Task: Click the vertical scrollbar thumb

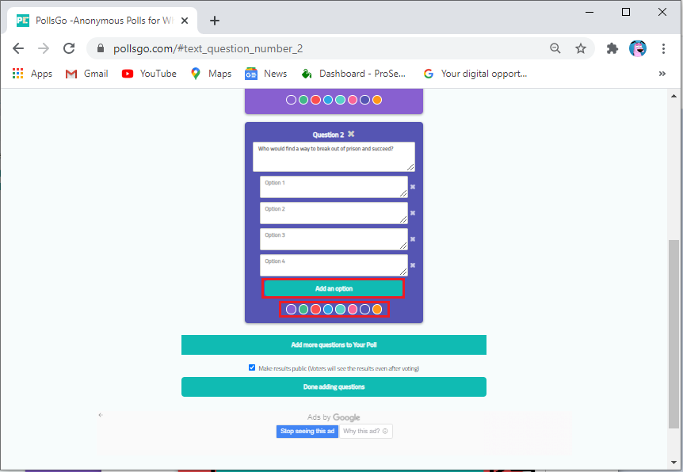Action: click(x=673, y=334)
